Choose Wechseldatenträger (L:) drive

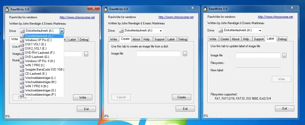(42, 78)
